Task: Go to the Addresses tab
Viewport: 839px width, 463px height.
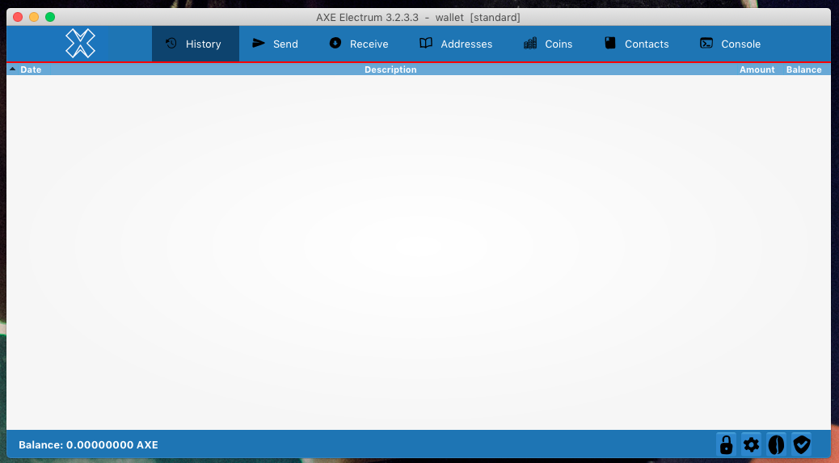Action: 456,44
